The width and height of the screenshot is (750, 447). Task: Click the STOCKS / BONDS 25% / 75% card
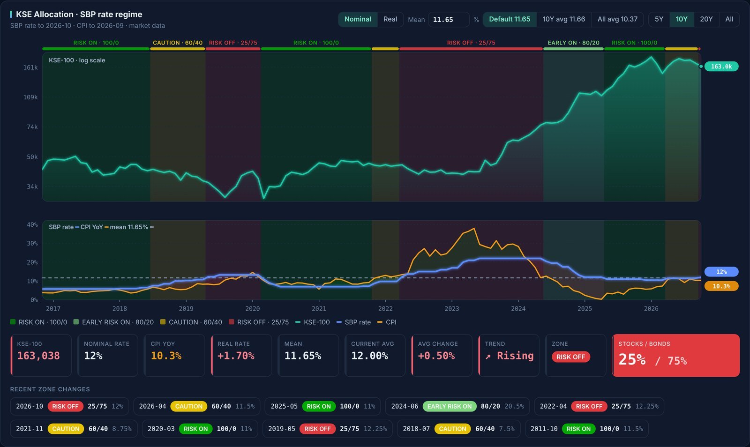[676, 355]
